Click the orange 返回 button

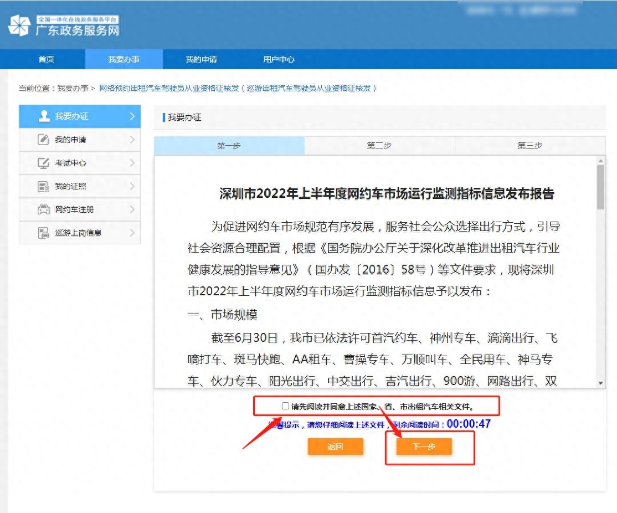(x=335, y=447)
